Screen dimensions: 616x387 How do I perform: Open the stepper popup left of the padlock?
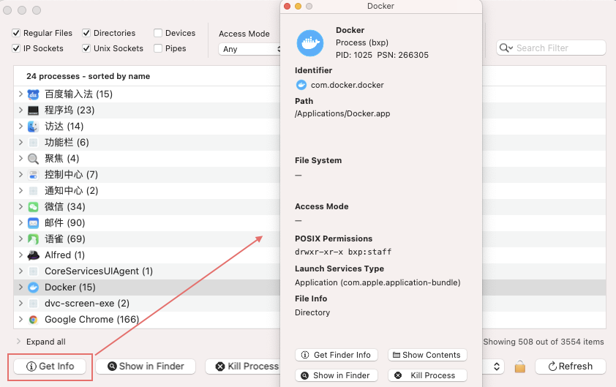point(496,367)
